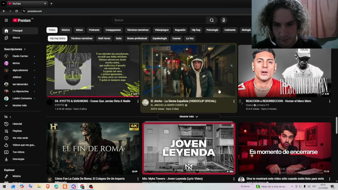Open options menu for Myke Towers mix
This screenshot has width=338, height=190.
click(x=234, y=179)
